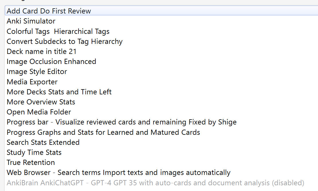The image size is (318, 191).
Task: Select the True Retention add-on
Action: point(30,162)
